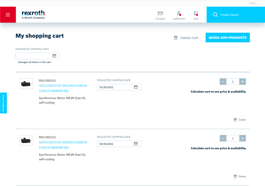The height and width of the screenshot is (187, 265).
Task: Click second item's 'Synchronous Motor MS2N Size 03' description
Action: coord(62,157)
